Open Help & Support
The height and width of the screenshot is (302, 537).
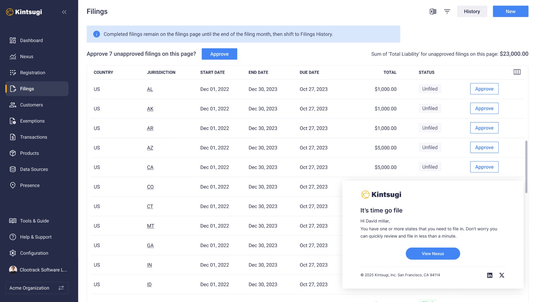[36, 237]
